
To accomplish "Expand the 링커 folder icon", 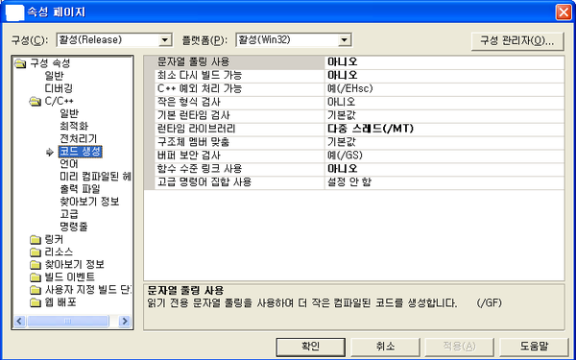I will coord(35,240).
